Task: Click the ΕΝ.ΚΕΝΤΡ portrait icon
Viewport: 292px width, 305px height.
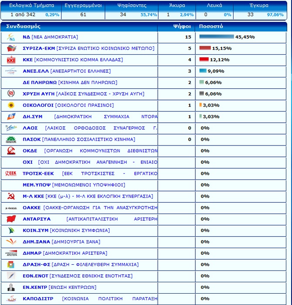Action: [x=11, y=287]
